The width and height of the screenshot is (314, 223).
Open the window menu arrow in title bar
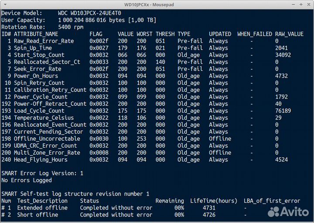(x=5, y=4)
